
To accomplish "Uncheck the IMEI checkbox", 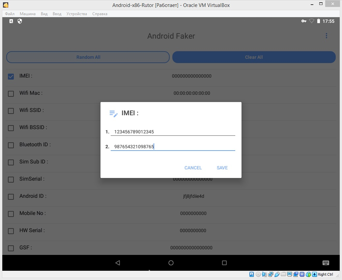I will (x=11, y=76).
